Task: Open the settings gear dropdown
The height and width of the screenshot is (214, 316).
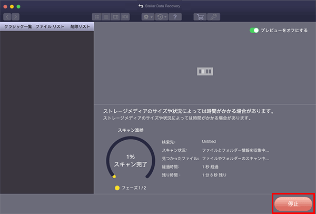Action: coord(148,17)
